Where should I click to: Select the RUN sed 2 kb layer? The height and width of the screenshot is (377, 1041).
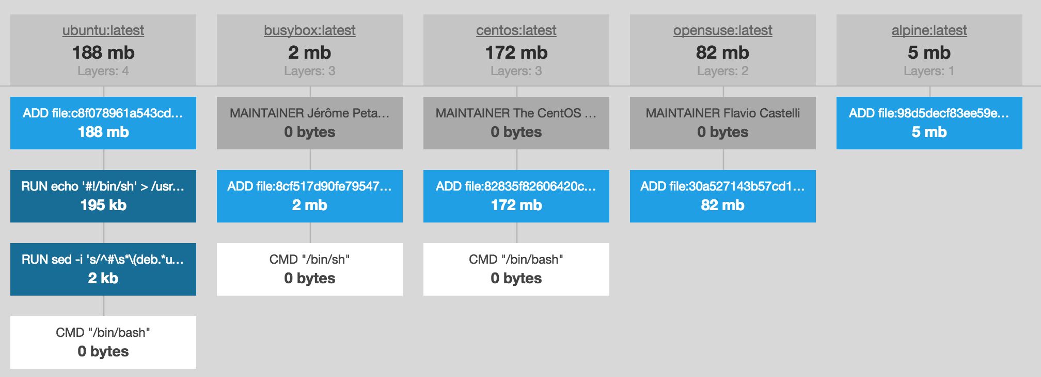103,269
